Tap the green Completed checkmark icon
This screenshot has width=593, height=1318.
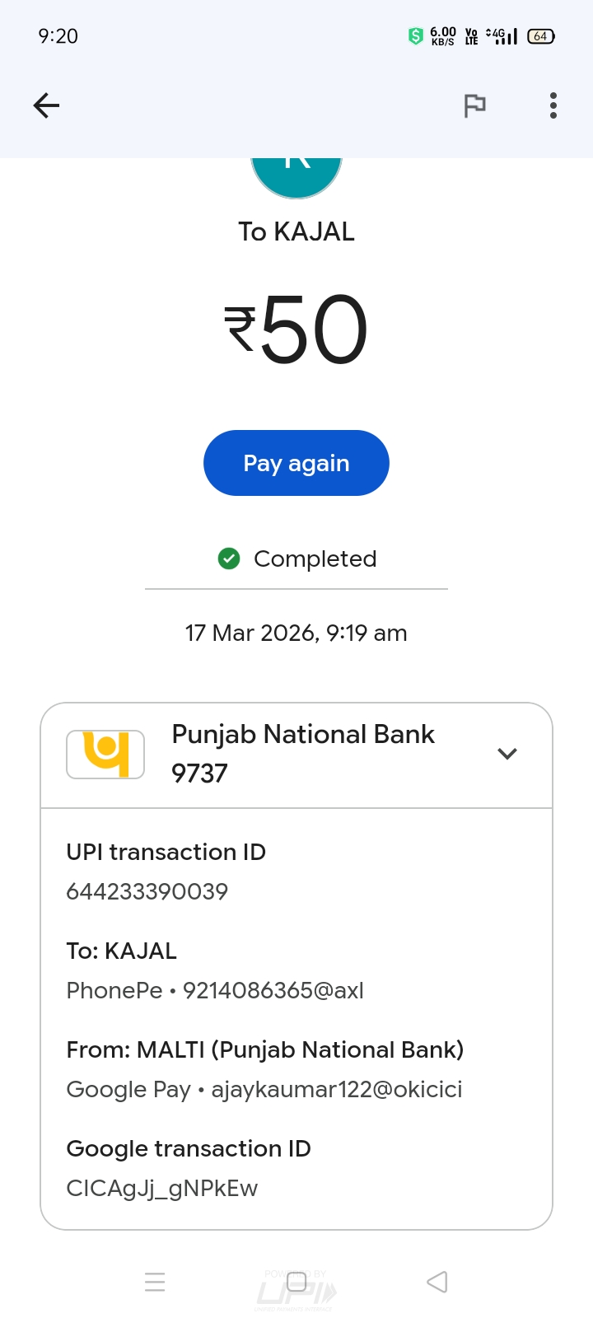(x=229, y=559)
